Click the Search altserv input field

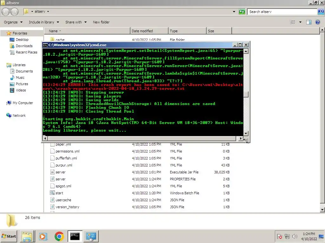coord(282,12)
